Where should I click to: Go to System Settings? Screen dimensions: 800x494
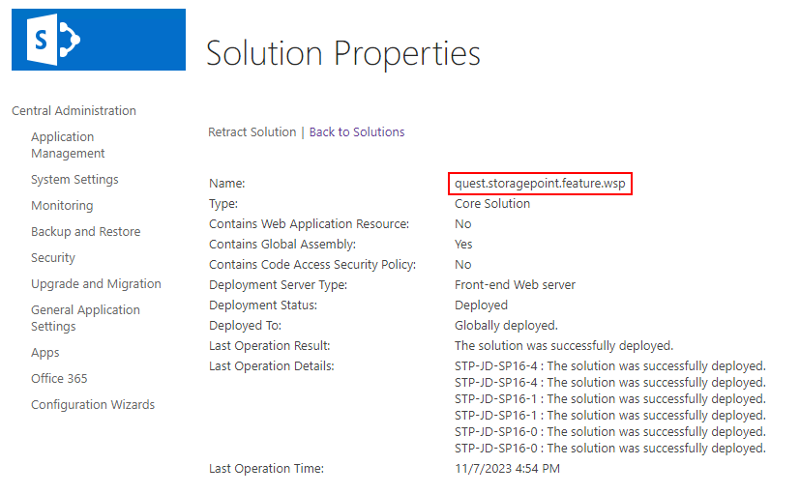tap(74, 180)
